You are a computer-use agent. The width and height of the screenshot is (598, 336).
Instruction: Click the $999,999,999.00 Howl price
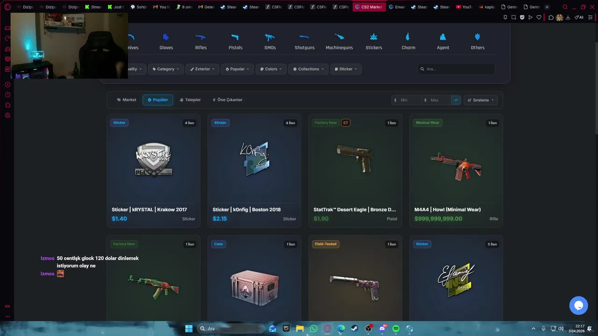tap(438, 219)
